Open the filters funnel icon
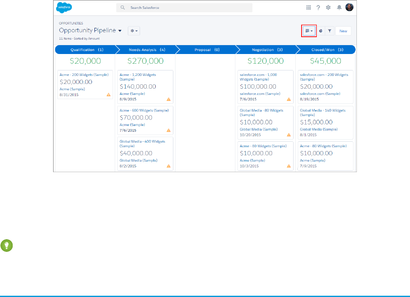Image resolution: width=410 pixels, height=297 pixels. (330, 31)
